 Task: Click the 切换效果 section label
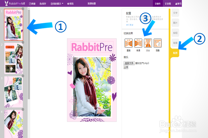click(128, 33)
